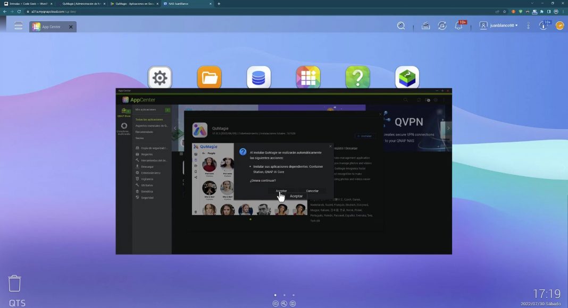
Task: Select the App Center taskbar tab
Action: (52, 27)
